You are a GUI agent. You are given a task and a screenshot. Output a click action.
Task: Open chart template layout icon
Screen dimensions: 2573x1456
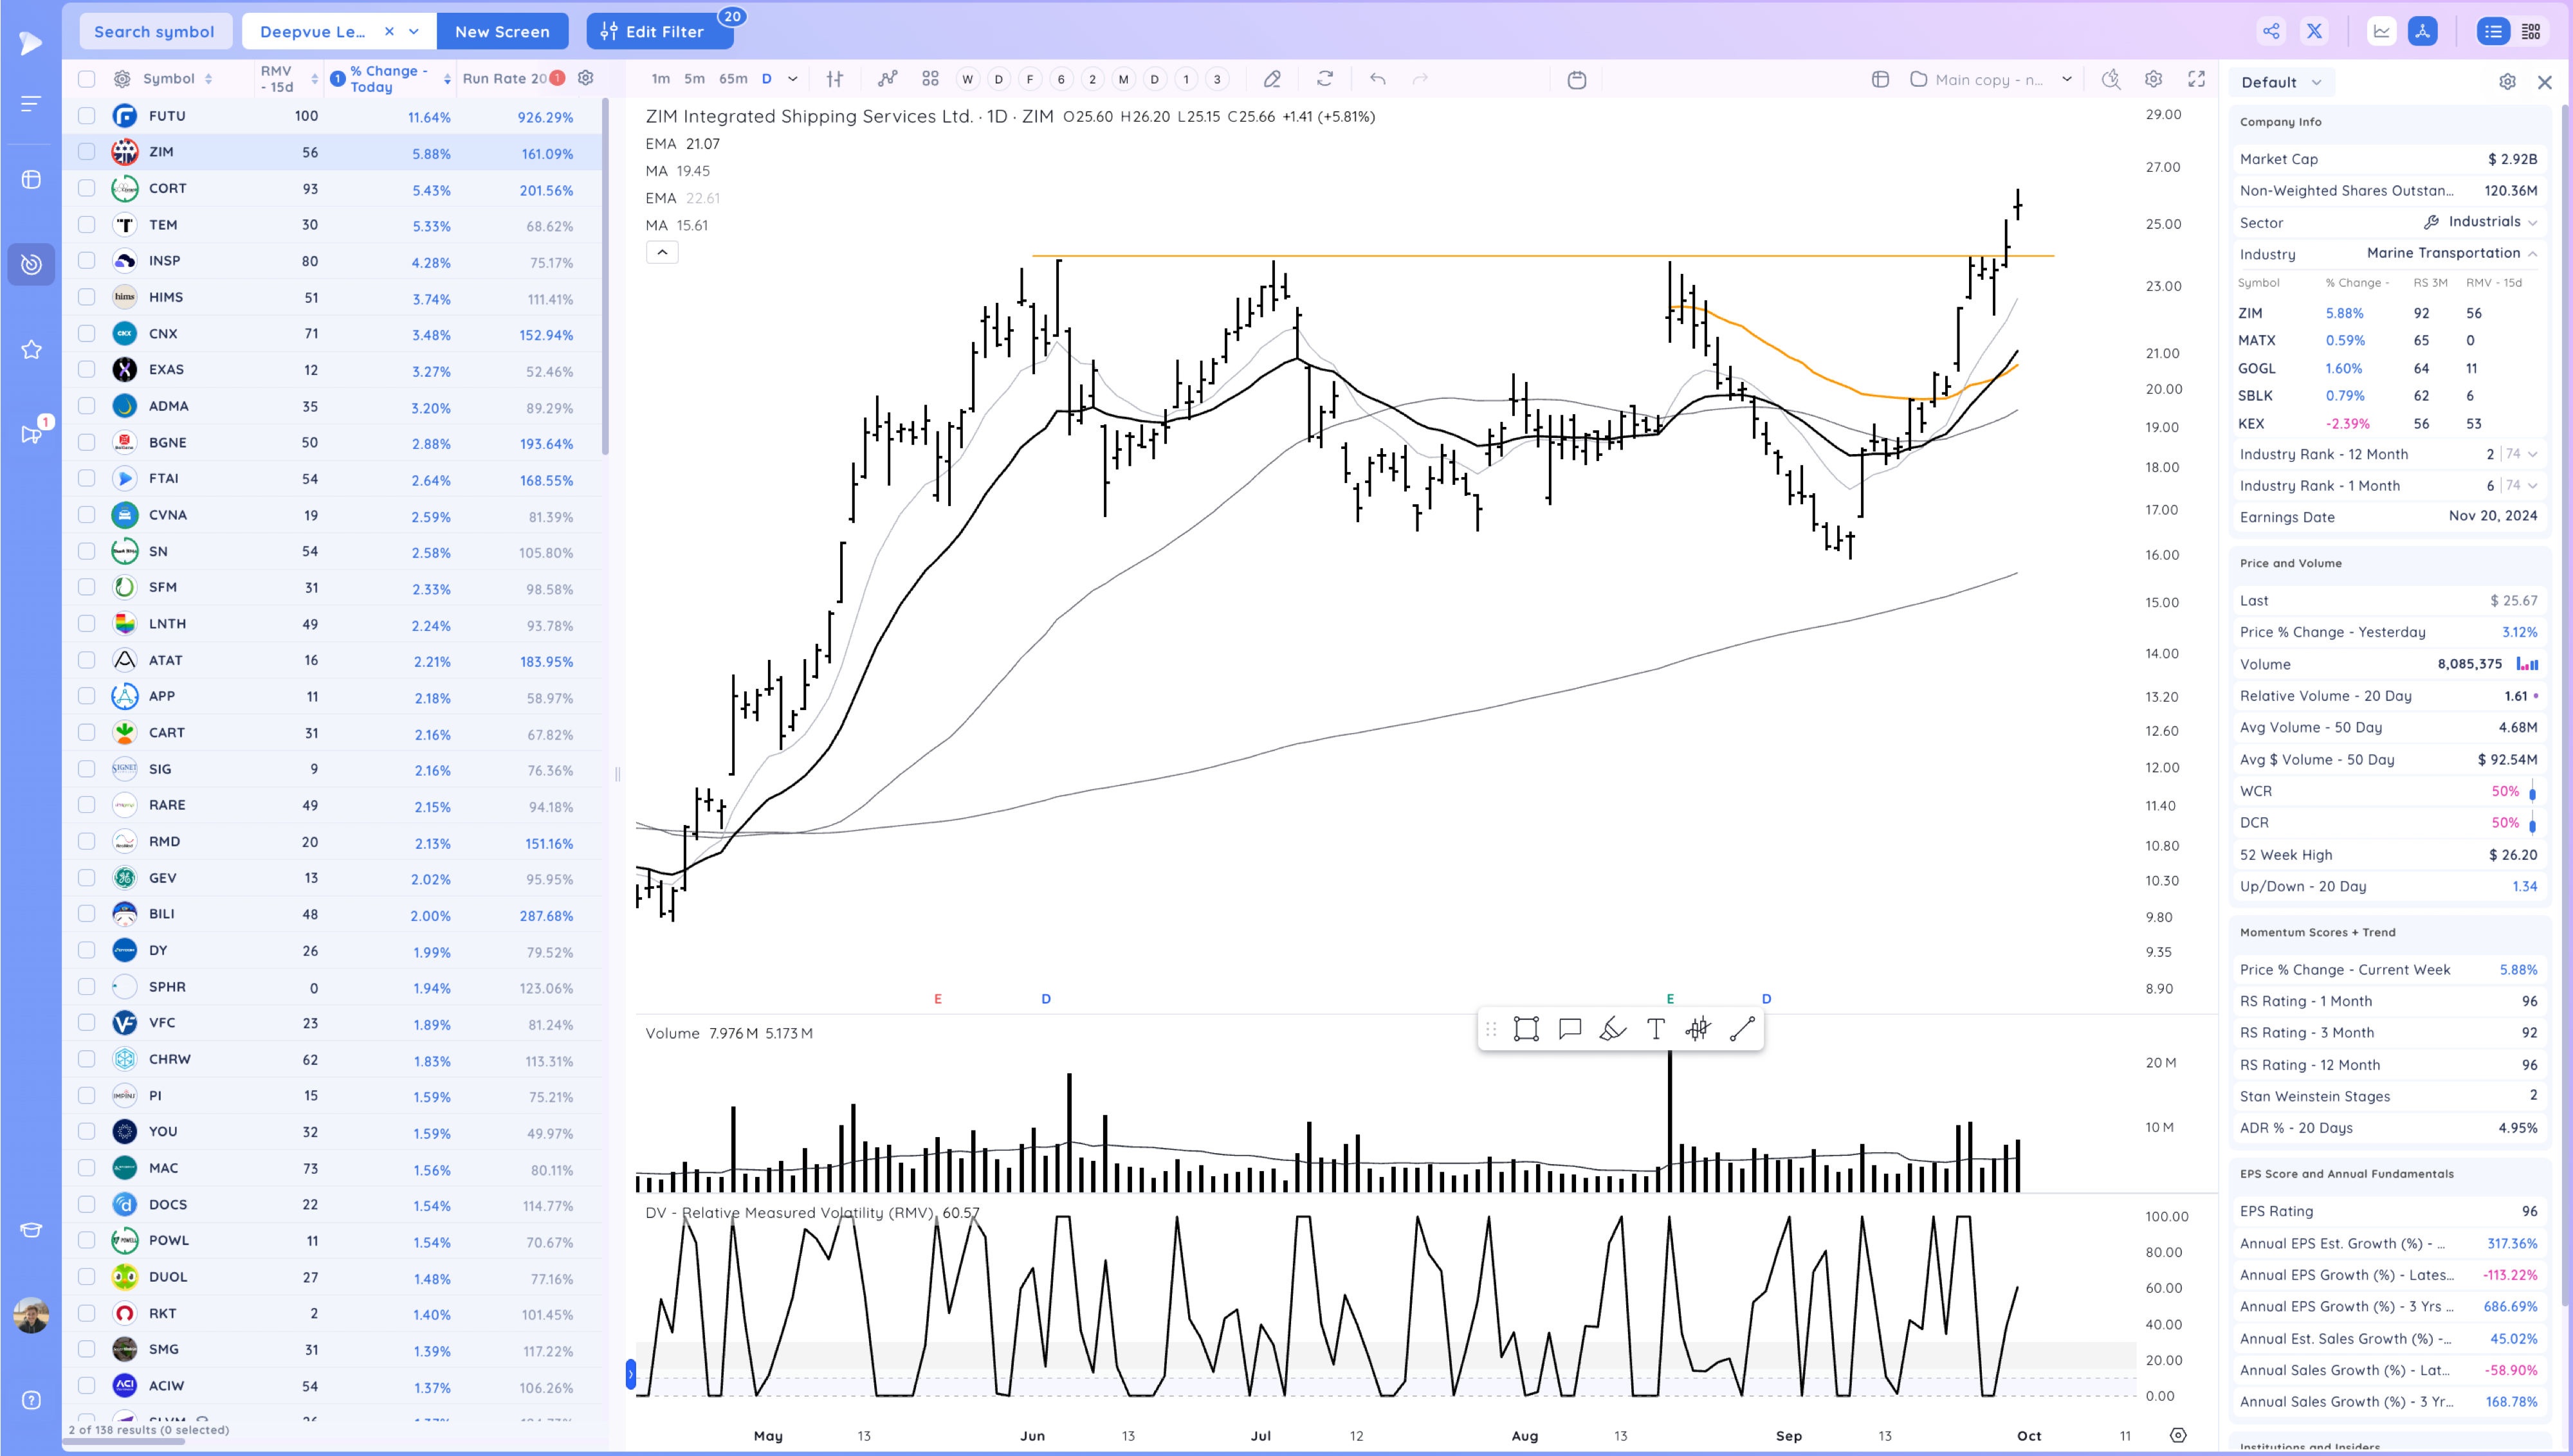pos(1880,79)
